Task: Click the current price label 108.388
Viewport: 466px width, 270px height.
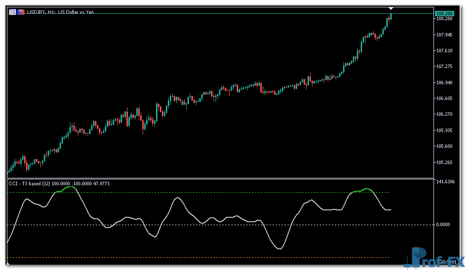Action: click(x=444, y=13)
